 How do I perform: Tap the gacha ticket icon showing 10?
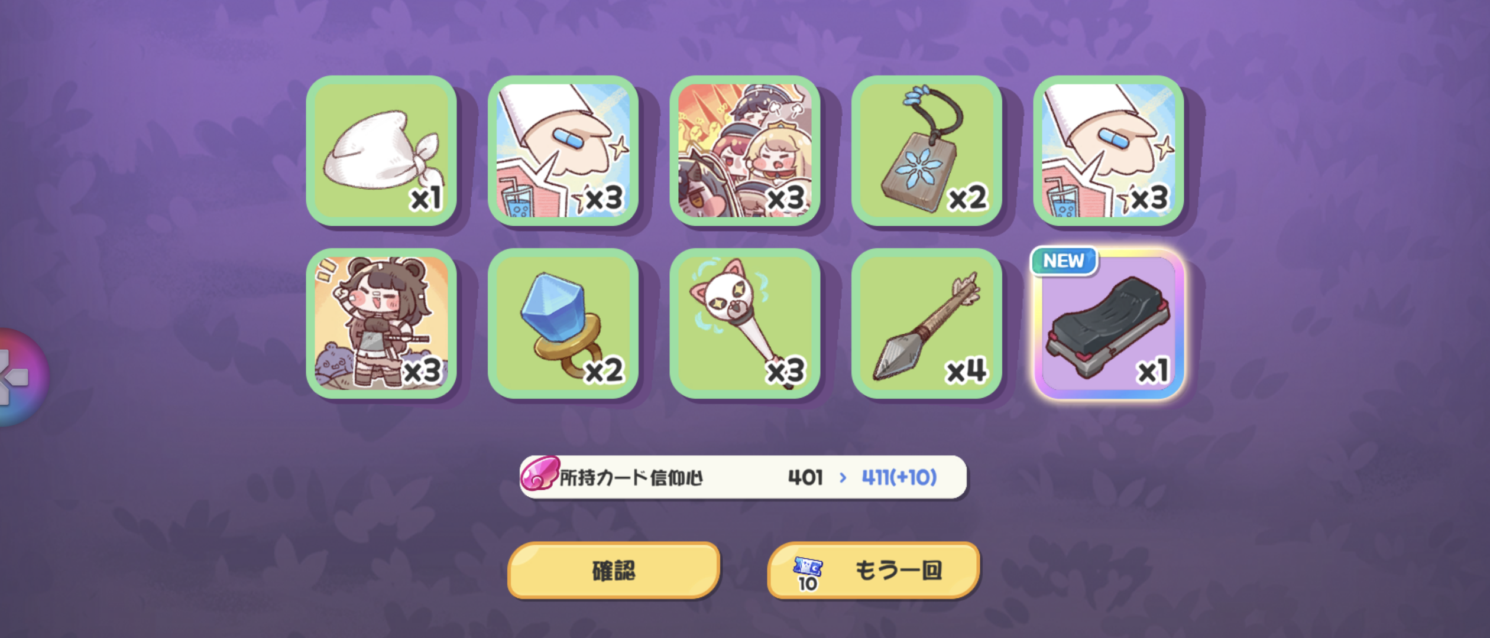click(808, 573)
